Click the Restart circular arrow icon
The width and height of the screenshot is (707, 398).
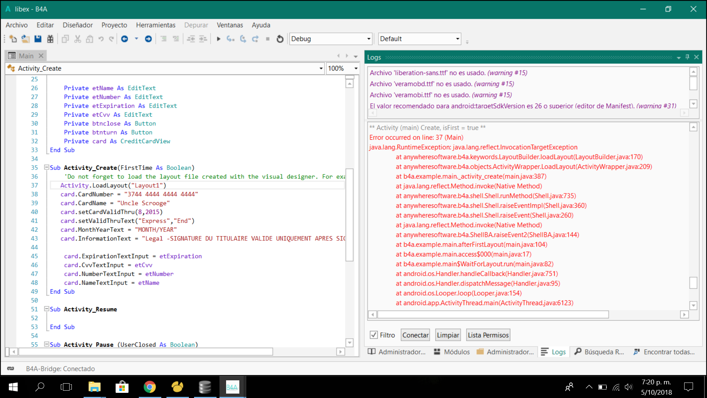(280, 39)
